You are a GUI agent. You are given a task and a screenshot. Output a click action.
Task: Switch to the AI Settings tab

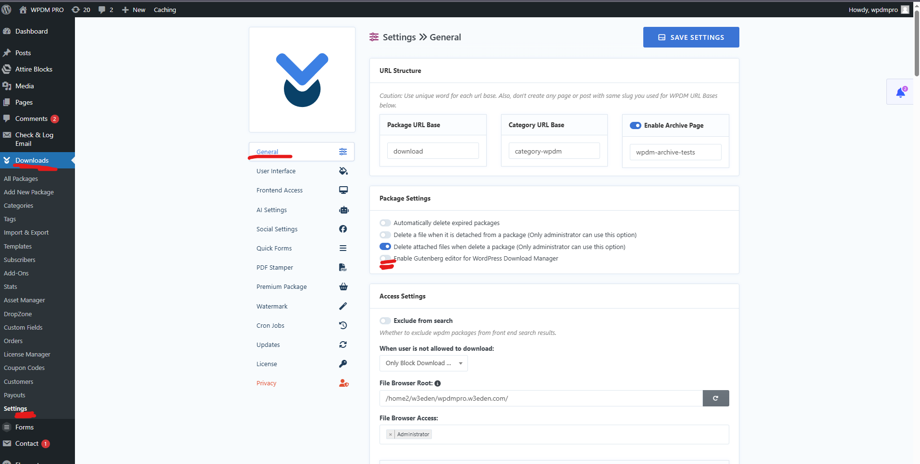pyautogui.click(x=302, y=210)
